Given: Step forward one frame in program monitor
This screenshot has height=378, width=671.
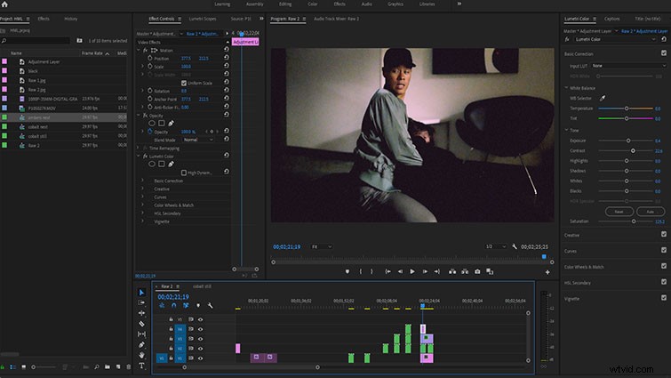Looking at the screenshot, I should pos(425,271).
